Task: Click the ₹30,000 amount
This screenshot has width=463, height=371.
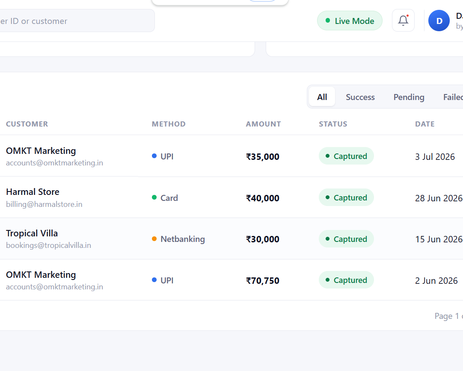Action: pos(262,239)
